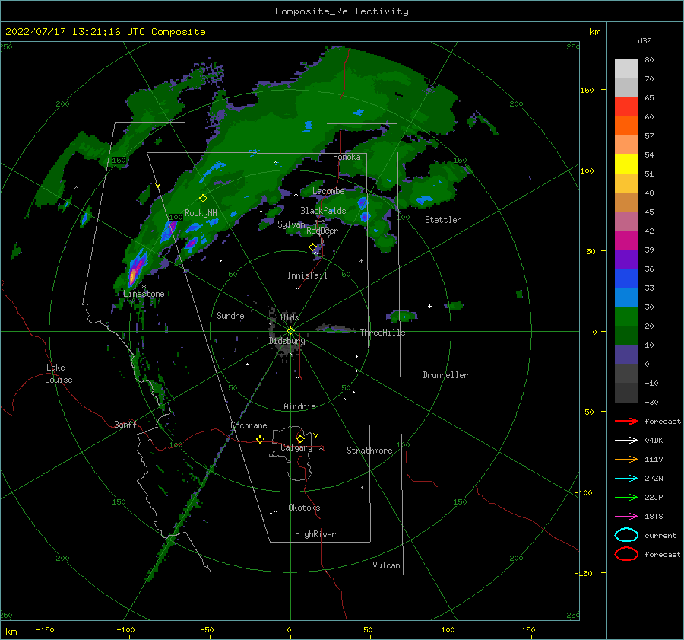Screen dimensions: 684x640
Task: Click the Calgary city label
Action: [x=296, y=447]
